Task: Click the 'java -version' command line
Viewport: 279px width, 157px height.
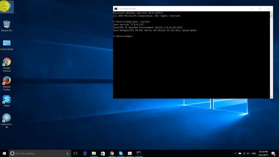Action: pos(131,21)
